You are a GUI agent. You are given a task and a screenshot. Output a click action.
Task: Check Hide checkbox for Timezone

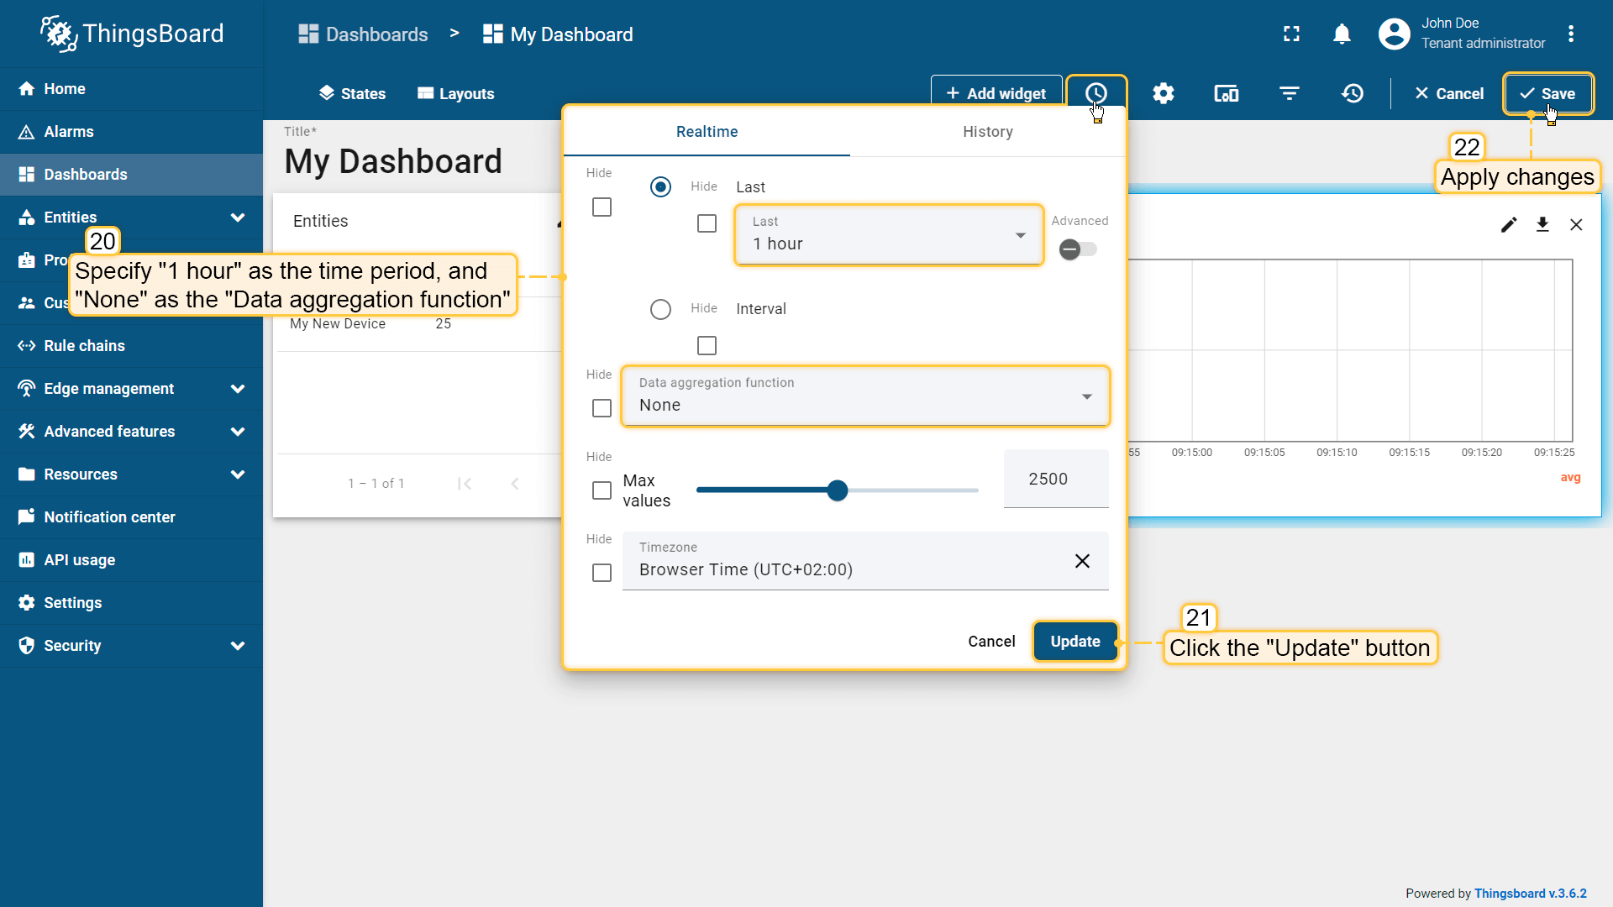(602, 573)
